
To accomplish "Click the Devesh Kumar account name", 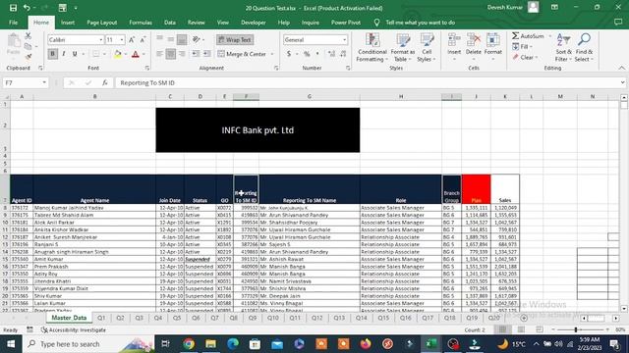I will tap(505, 7).
